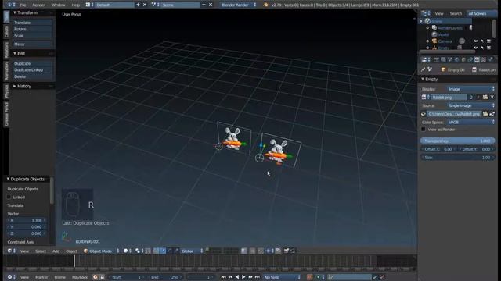The height and width of the screenshot is (281, 501).
Task: Click the Start frame field
Action: 128,277
